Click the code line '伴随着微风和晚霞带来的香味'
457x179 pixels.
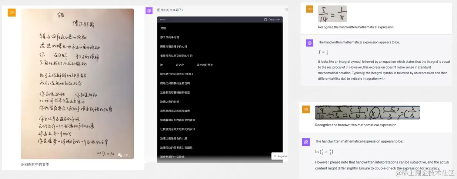point(178,120)
